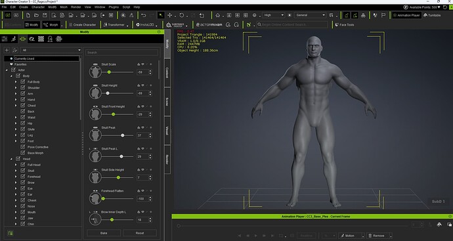
Task: Click the morph slider Search field
Action: [122, 53]
